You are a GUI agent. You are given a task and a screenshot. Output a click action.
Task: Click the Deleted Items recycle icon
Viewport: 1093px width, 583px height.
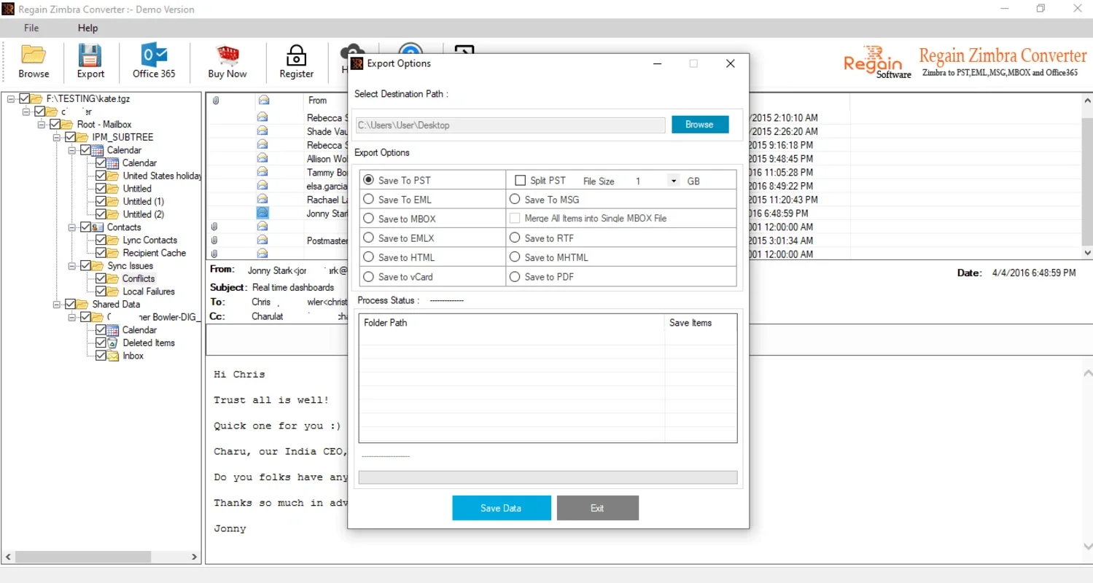click(x=113, y=343)
